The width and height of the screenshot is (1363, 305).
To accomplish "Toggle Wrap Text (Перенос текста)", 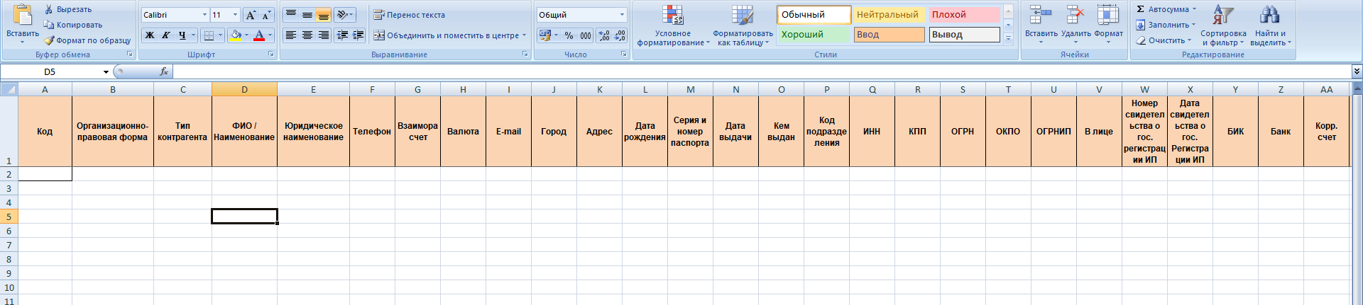I will coord(410,15).
